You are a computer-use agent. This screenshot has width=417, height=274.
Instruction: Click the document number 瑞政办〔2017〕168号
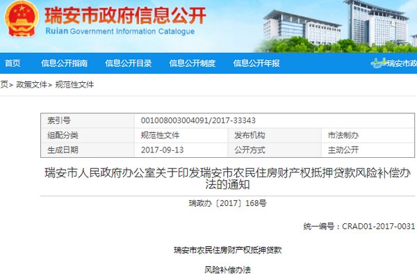click(x=228, y=203)
